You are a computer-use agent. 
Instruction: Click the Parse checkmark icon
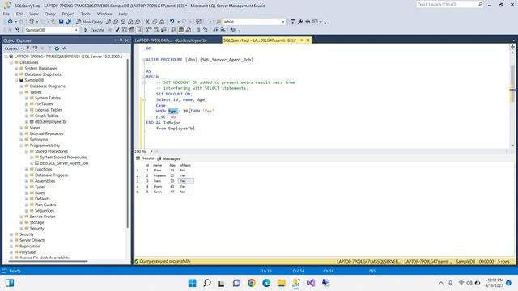coord(117,30)
